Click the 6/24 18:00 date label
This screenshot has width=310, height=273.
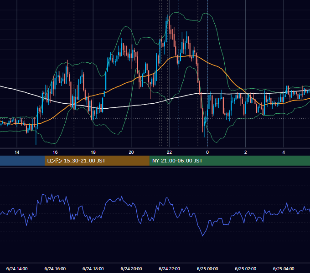coord(93,268)
